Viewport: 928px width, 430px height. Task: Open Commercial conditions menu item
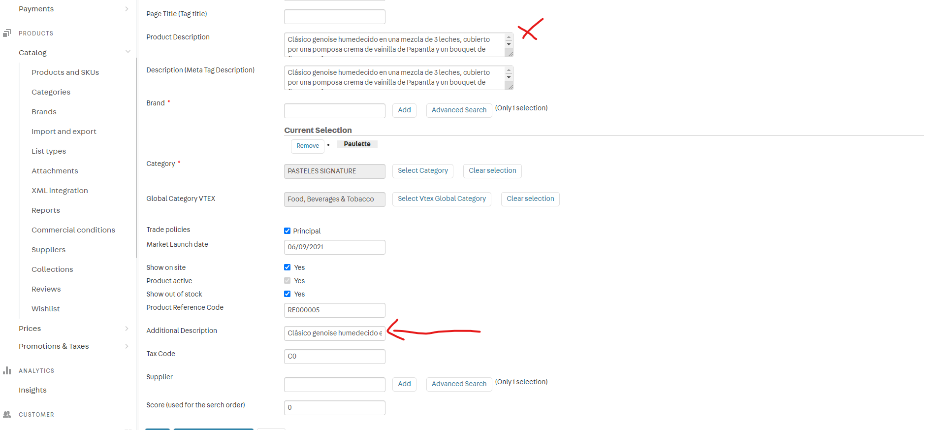(x=73, y=230)
